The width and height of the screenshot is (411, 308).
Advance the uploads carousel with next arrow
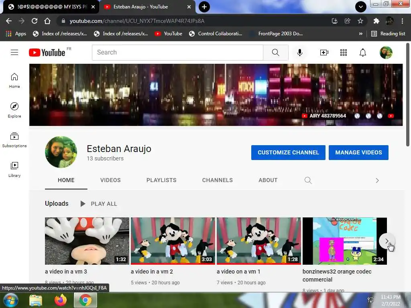click(x=387, y=241)
